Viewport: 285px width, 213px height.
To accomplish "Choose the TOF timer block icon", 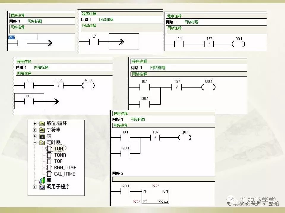I will coord(49,161).
